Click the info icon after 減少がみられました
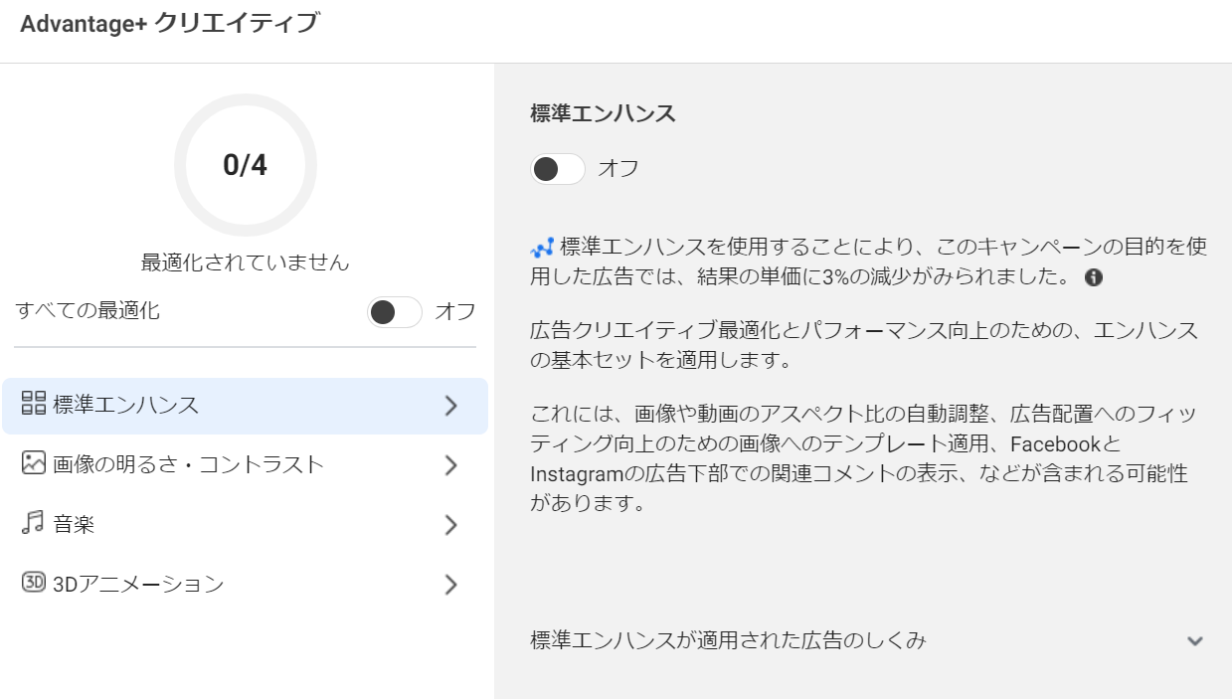Image resolution: width=1232 pixels, height=699 pixels. click(1094, 276)
